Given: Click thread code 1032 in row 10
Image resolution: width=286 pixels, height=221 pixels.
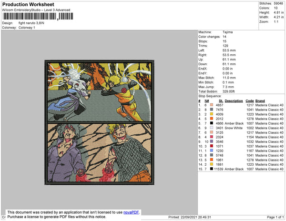Looking at the screenshot, I should (250, 141).
